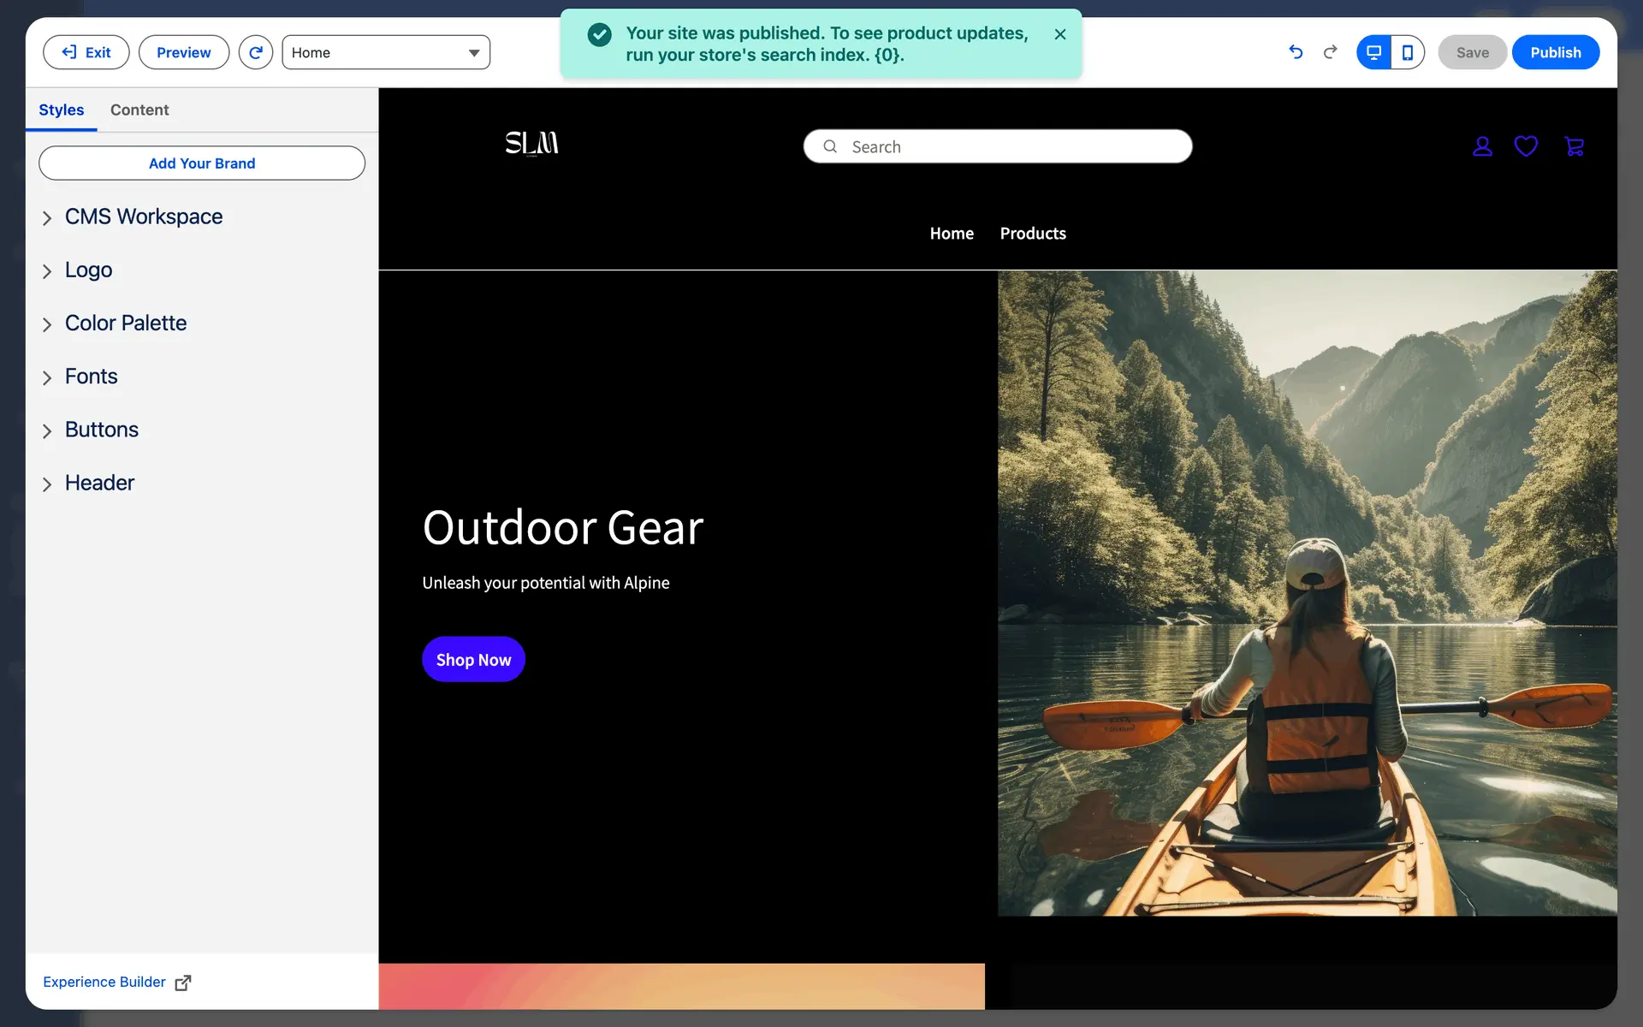Click the redo arrow icon
This screenshot has width=1643, height=1027.
point(1330,52)
